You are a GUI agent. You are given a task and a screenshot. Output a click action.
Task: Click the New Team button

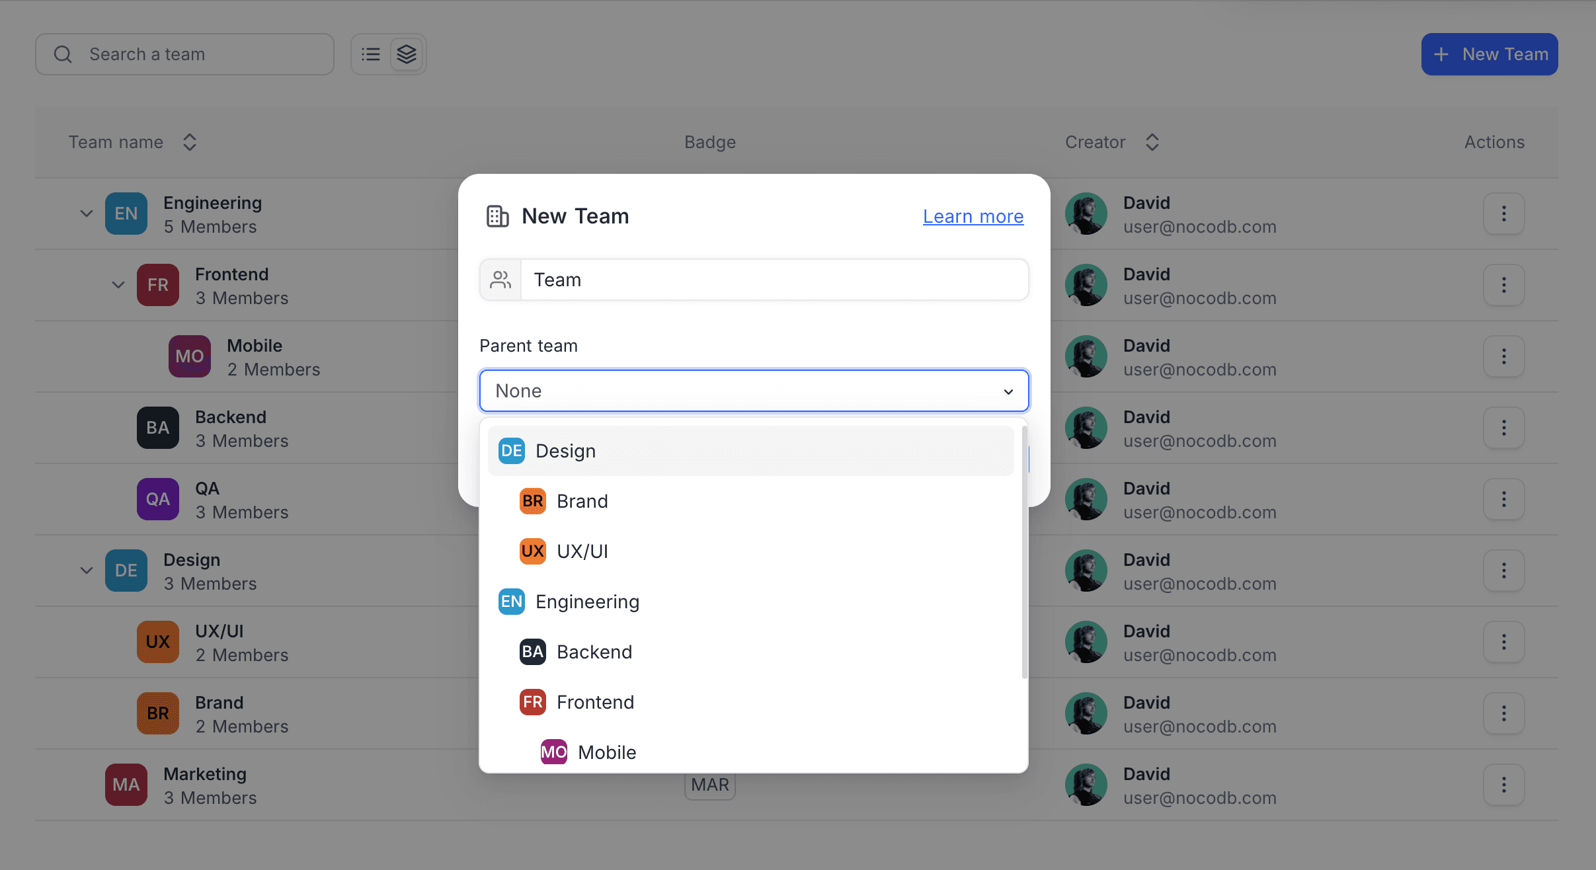click(1489, 54)
